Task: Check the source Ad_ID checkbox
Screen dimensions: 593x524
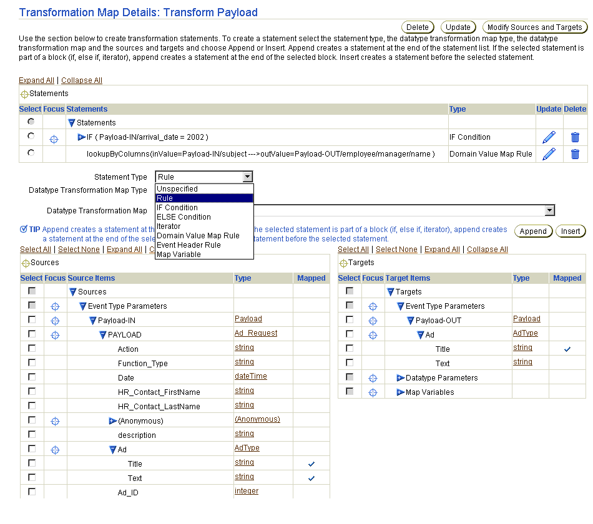Action: (32, 492)
